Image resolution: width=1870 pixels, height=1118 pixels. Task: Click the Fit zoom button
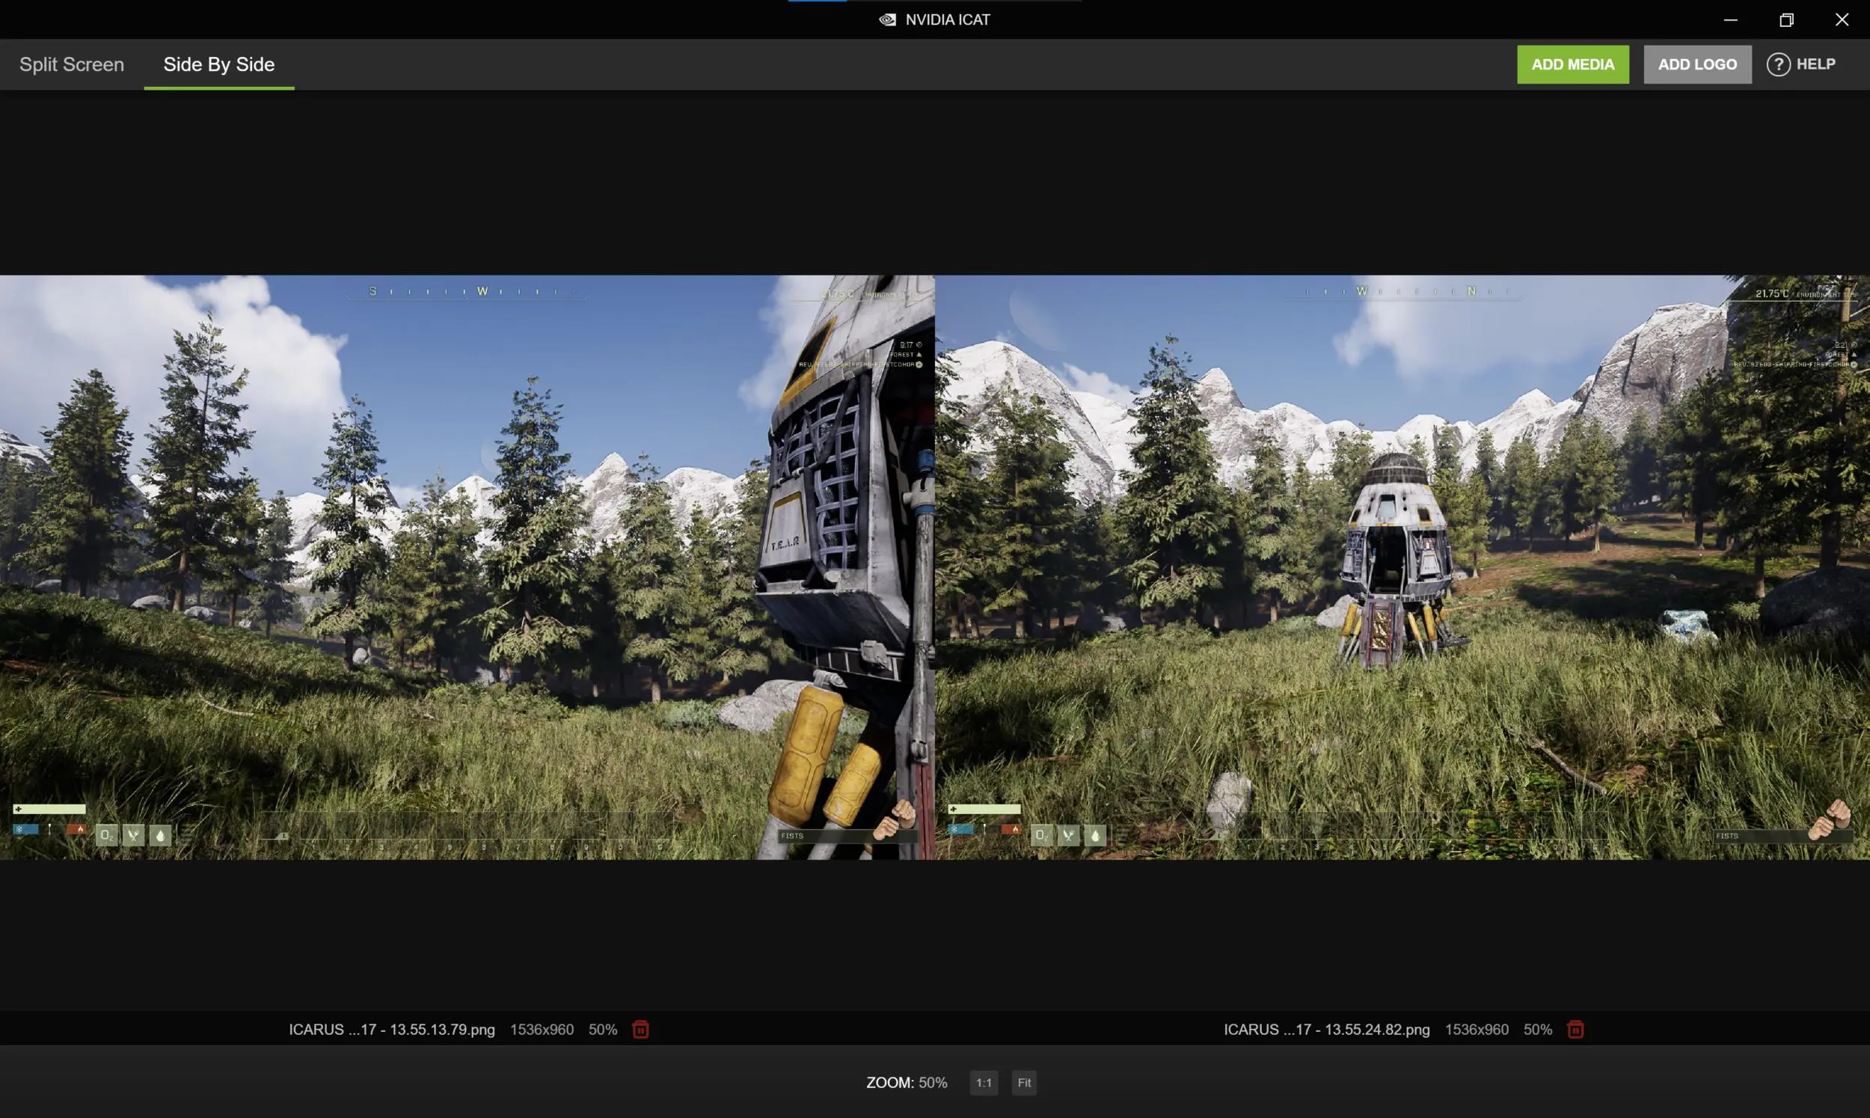(1024, 1083)
